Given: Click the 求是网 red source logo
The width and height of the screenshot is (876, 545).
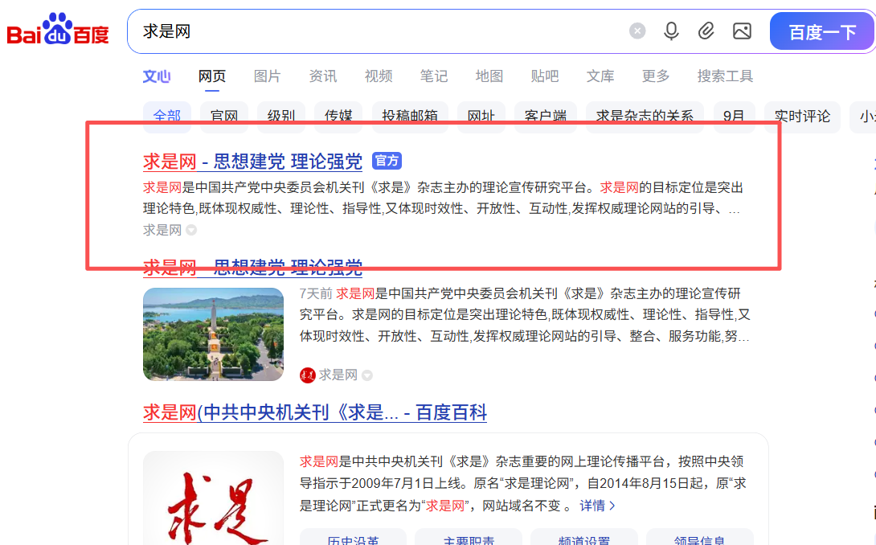Looking at the screenshot, I should (307, 375).
